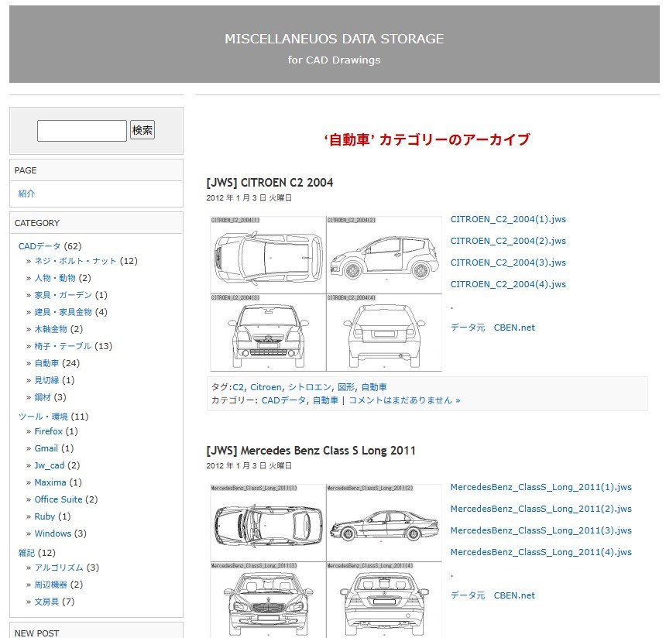Image resolution: width=666 pixels, height=638 pixels.
Task: Click the Citroen post date 2012 年 1 月 3 日
Action: point(249,198)
